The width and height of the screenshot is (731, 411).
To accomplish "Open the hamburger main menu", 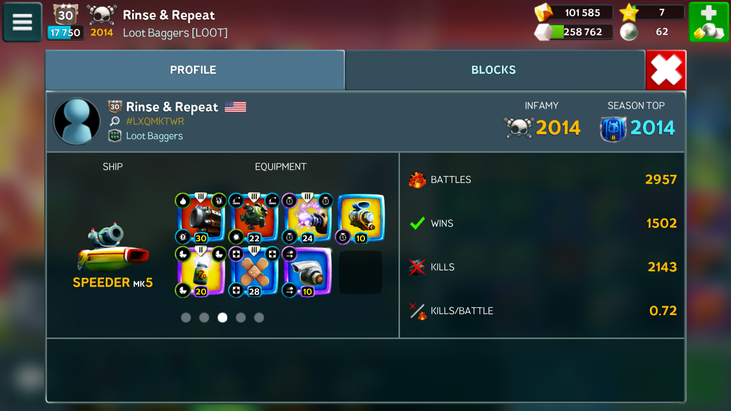I will (22, 22).
